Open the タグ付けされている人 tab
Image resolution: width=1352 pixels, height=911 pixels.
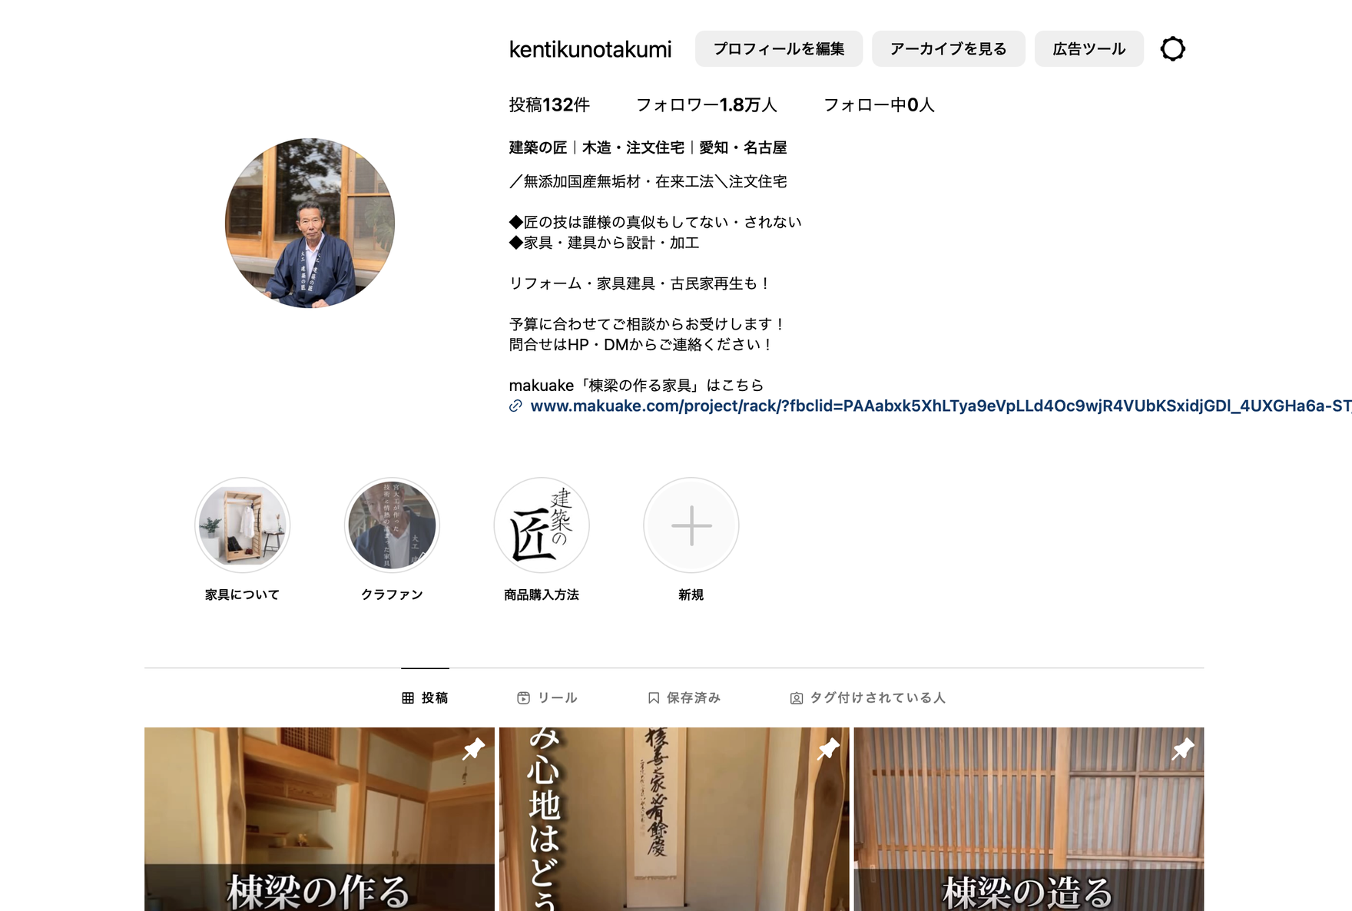click(867, 697)
